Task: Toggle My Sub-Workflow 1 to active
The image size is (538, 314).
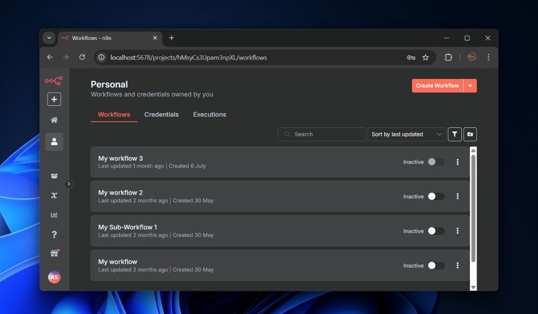Action: tap(436, 231)
